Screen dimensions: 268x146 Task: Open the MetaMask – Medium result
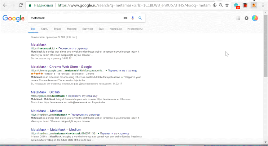pos(46,111)
